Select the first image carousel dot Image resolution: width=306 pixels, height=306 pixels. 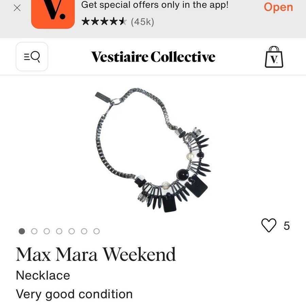pos(22,231)
